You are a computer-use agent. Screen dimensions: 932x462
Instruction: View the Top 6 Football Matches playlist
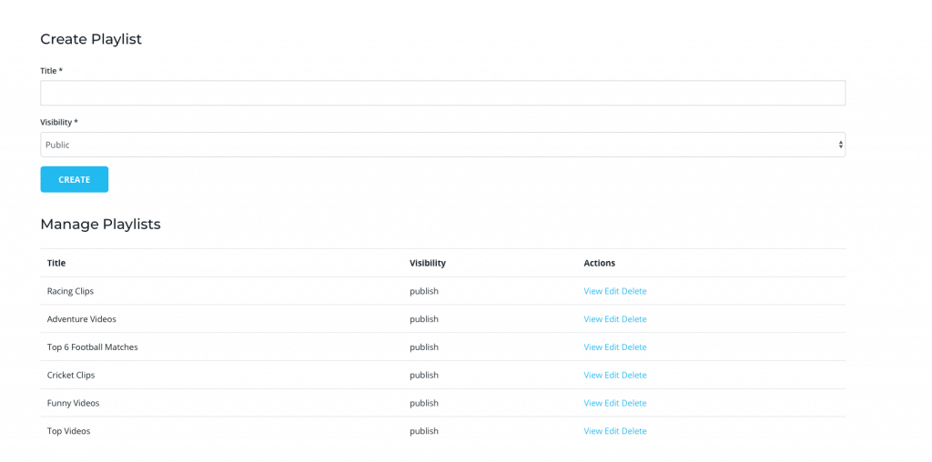593,346
